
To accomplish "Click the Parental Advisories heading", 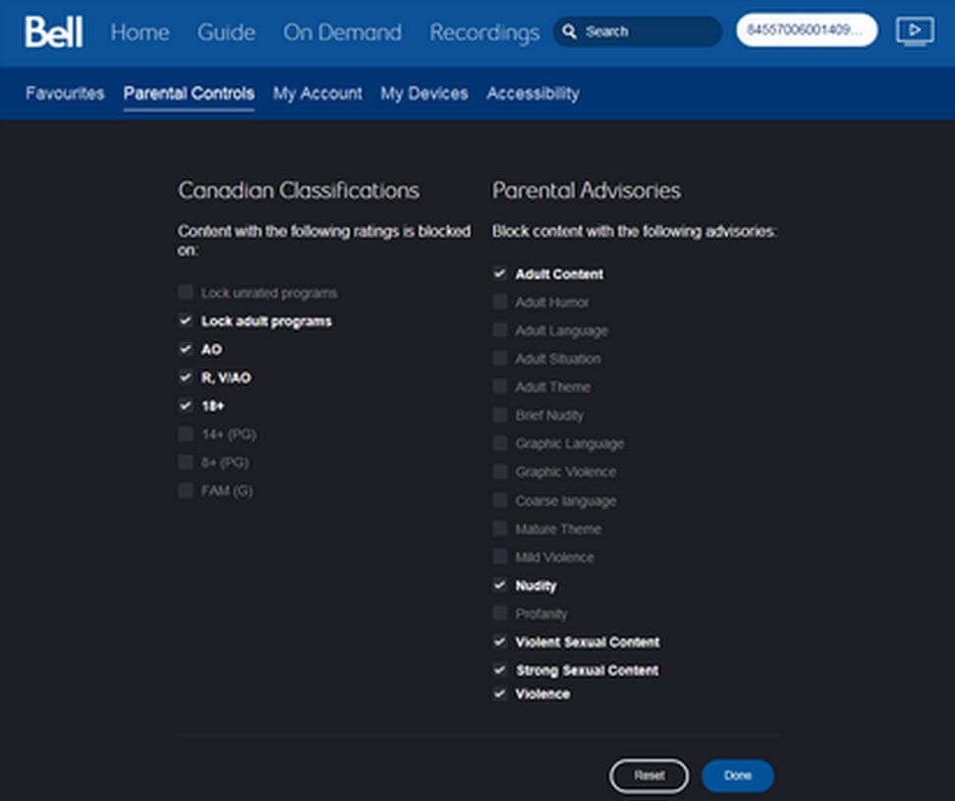I will [x=587, y=191].
